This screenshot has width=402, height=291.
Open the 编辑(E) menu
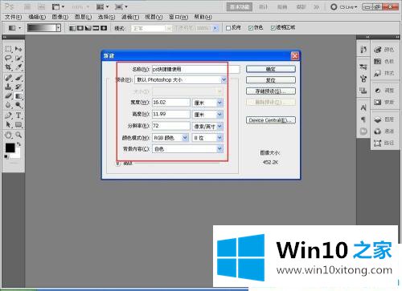click(x=37, y=17)
